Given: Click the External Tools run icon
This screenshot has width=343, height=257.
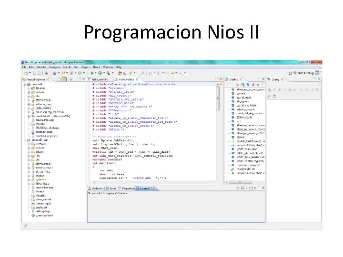Looking at the screenshot, I should coord(108,73).
